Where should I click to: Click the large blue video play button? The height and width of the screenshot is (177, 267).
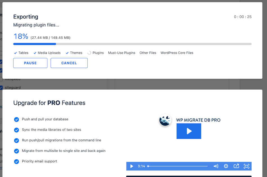189,131
